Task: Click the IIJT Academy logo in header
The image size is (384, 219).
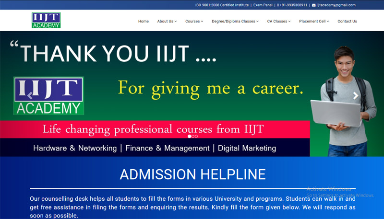Action: (x=46, y=20)
